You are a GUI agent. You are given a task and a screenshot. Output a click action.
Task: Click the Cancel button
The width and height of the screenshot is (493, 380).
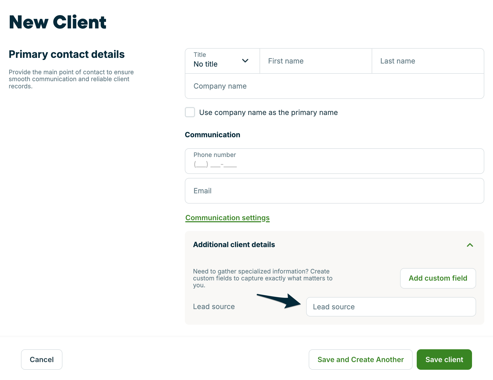[x=42, y=360]
